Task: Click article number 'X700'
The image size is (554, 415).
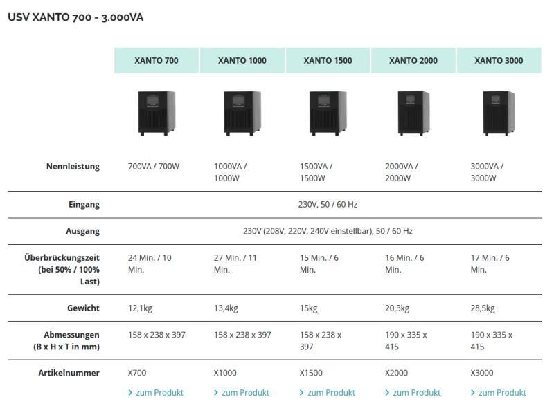Action: point(137,373)
